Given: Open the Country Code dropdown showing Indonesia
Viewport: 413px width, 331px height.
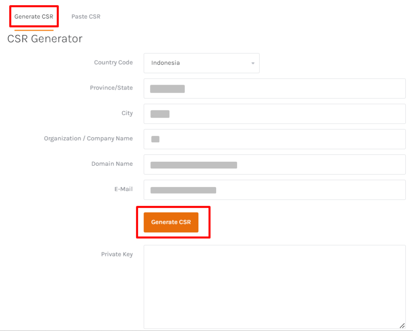Looking at the screenshot, I should tap(201, 63).
